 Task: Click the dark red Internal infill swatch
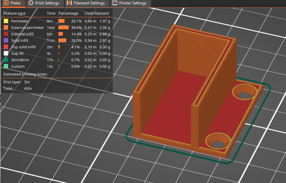tap(6, 34)
